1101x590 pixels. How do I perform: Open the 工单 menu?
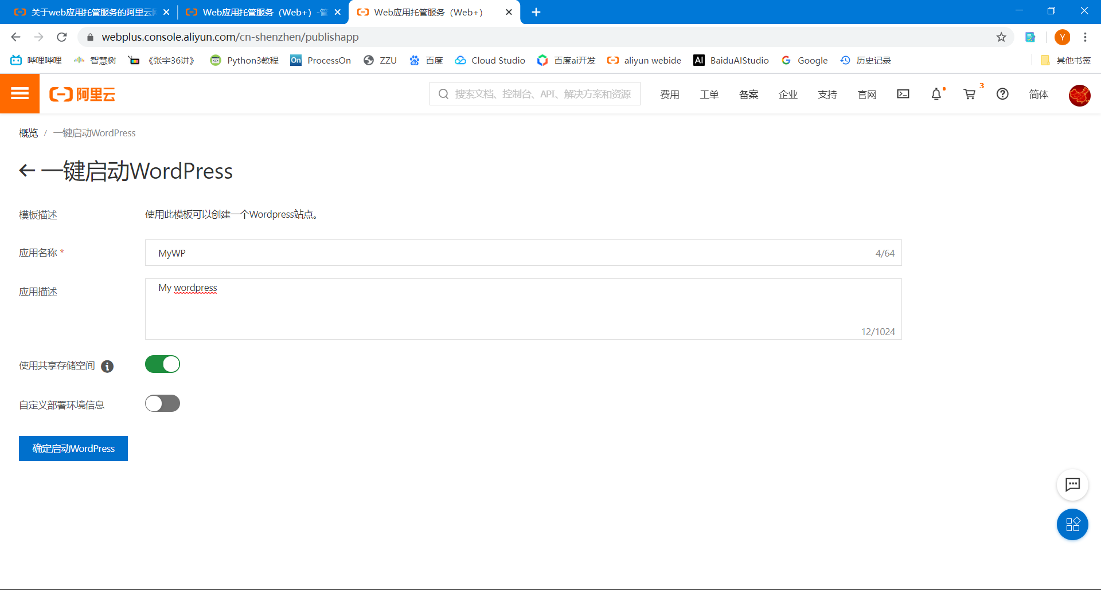click(x=709, y=94)
